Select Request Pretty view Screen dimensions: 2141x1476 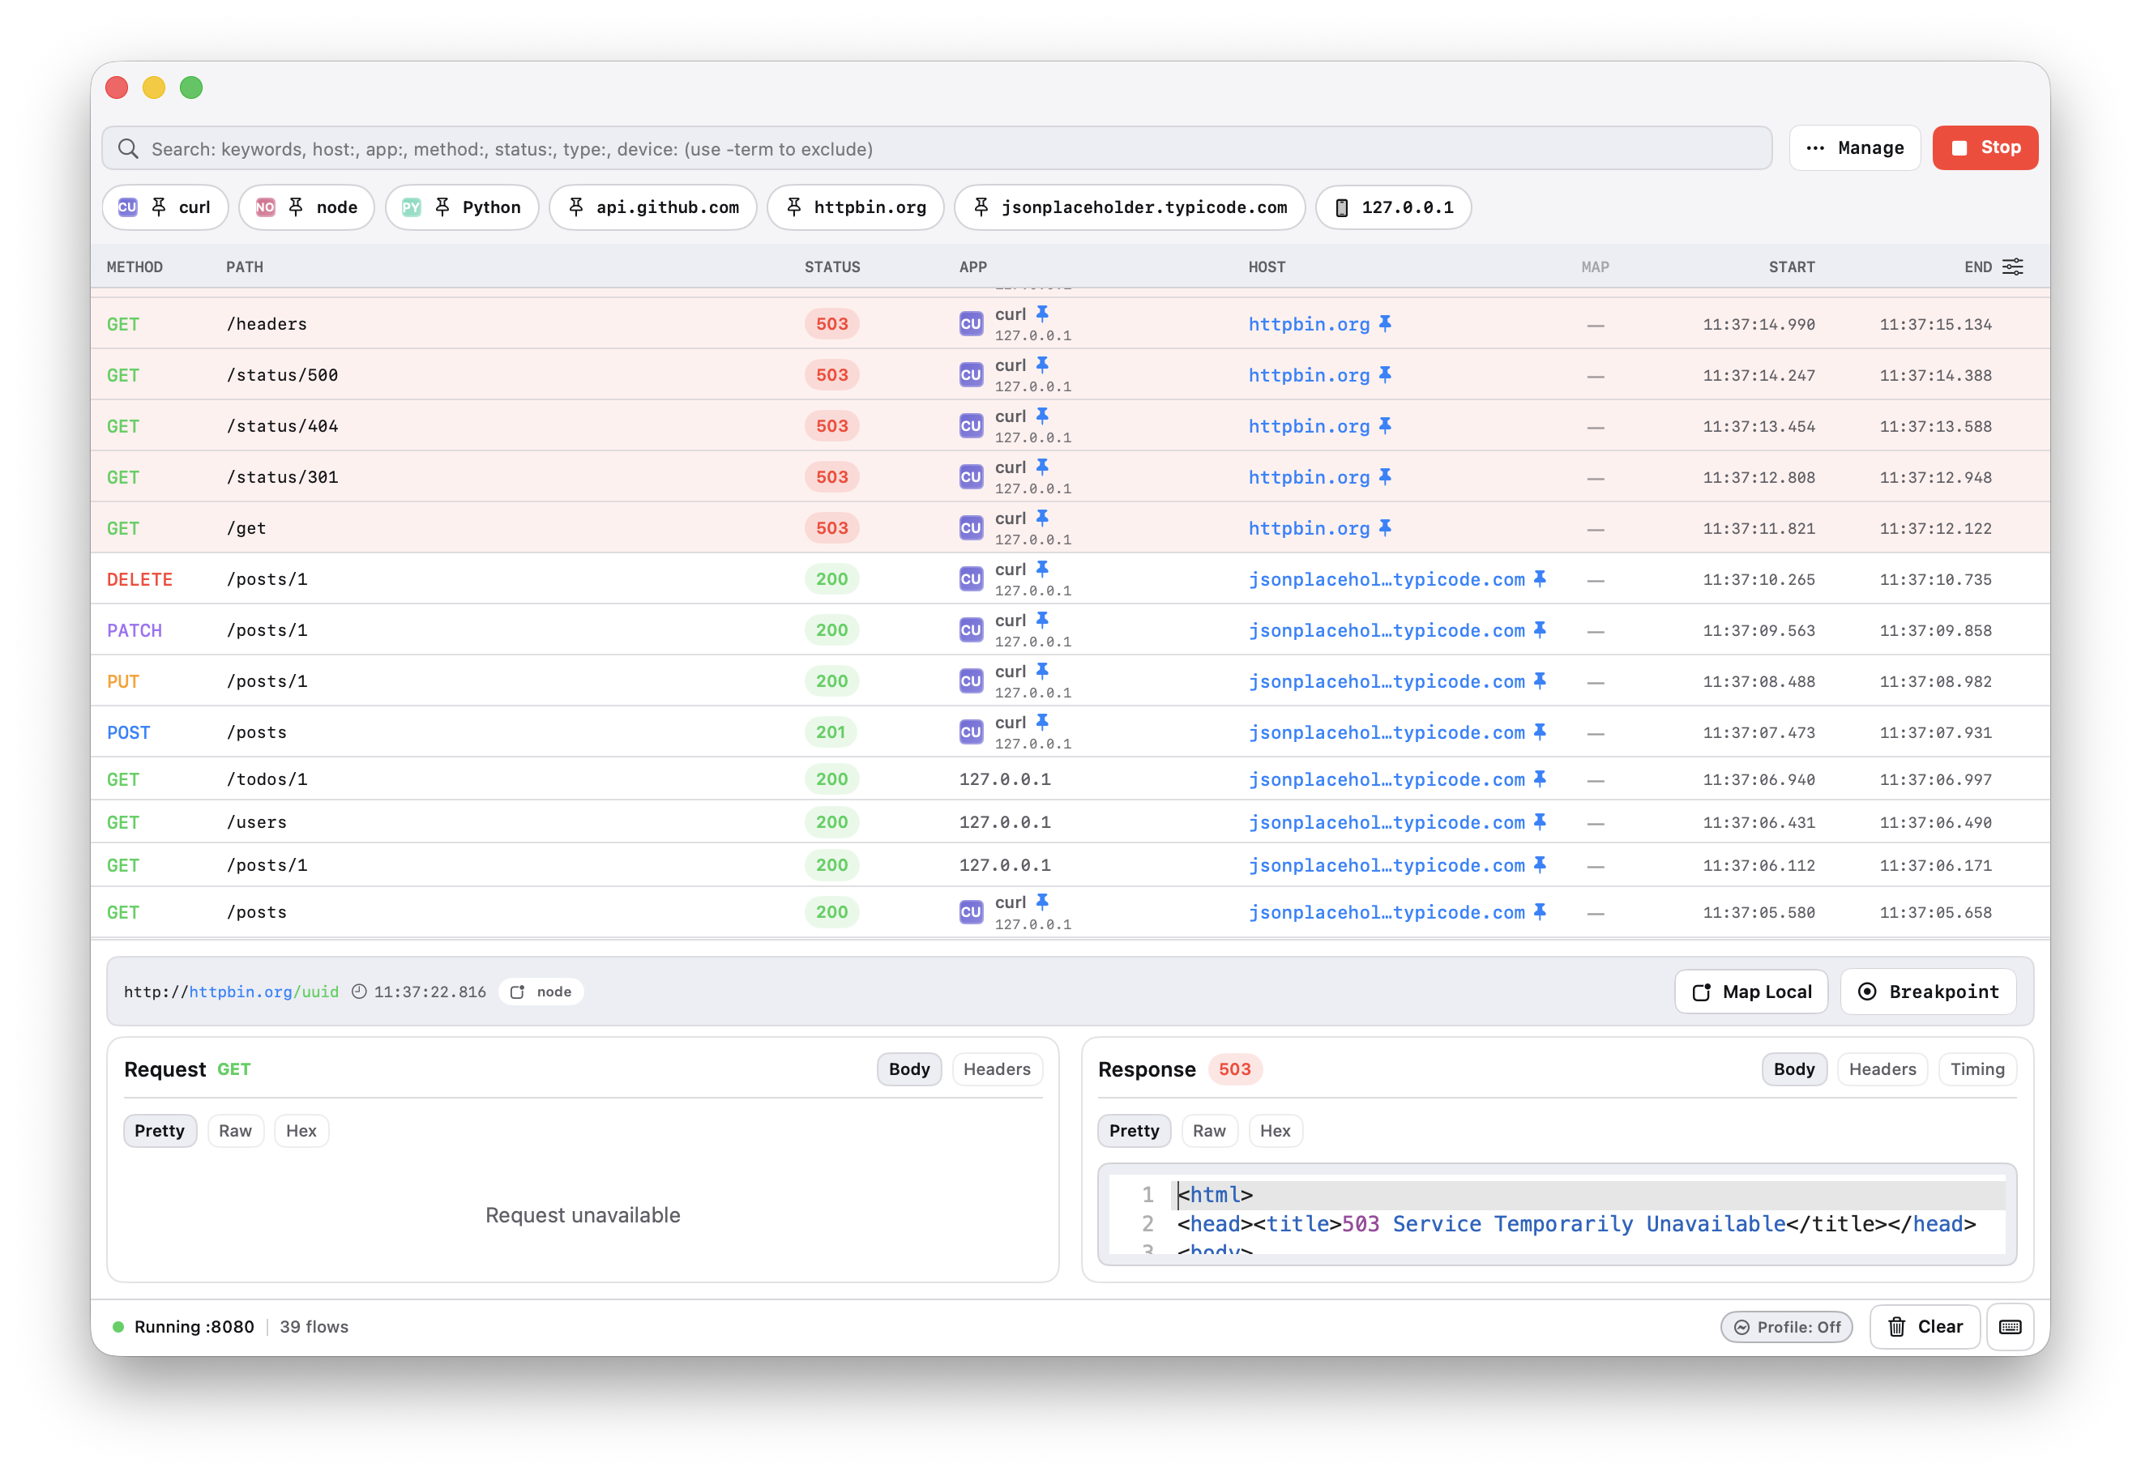(159, 1131)
